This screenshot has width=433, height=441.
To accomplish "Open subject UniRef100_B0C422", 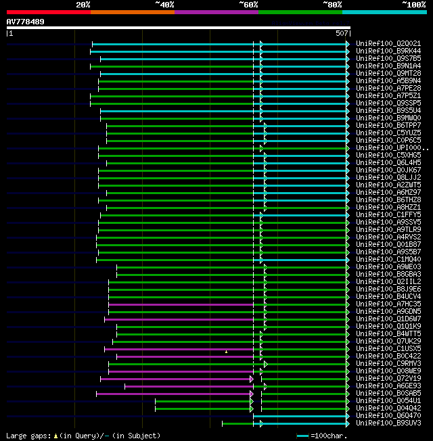I will click(x=388, y=356).
